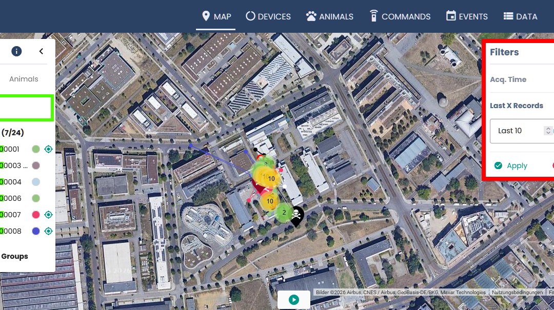Locate device 0001 using its target icon
The height and width of the screenshot is (310, 554).
[x=49, y=149]
